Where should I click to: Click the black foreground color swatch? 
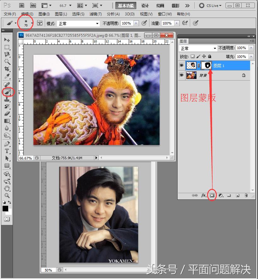point(5,209)
